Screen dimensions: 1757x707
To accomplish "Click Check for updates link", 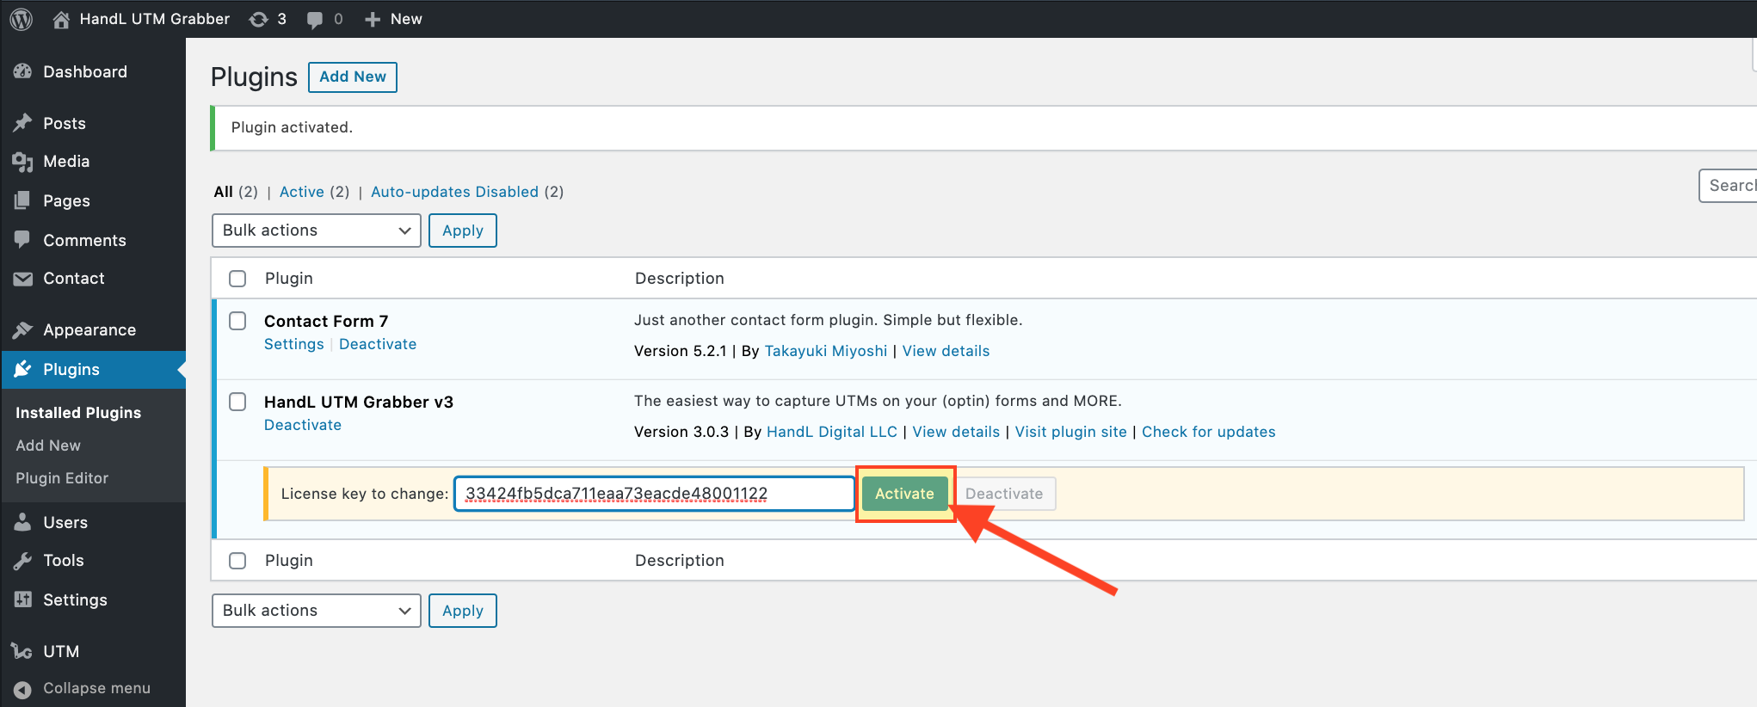I will [1208, 432].
